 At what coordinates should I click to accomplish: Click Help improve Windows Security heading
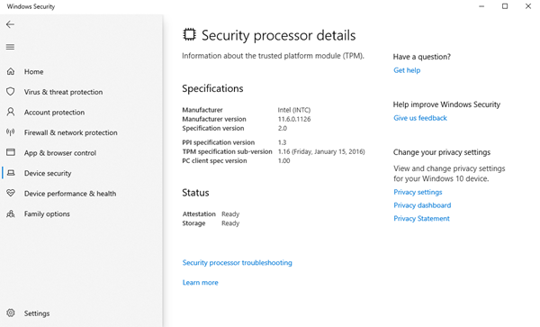coord(446,104)
